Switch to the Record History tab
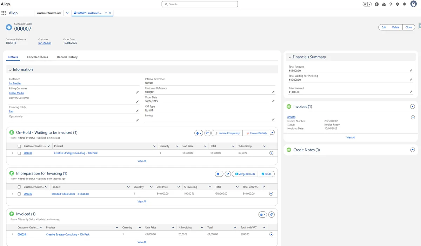Screen dimensions: 421x246 tap(67, 57)
